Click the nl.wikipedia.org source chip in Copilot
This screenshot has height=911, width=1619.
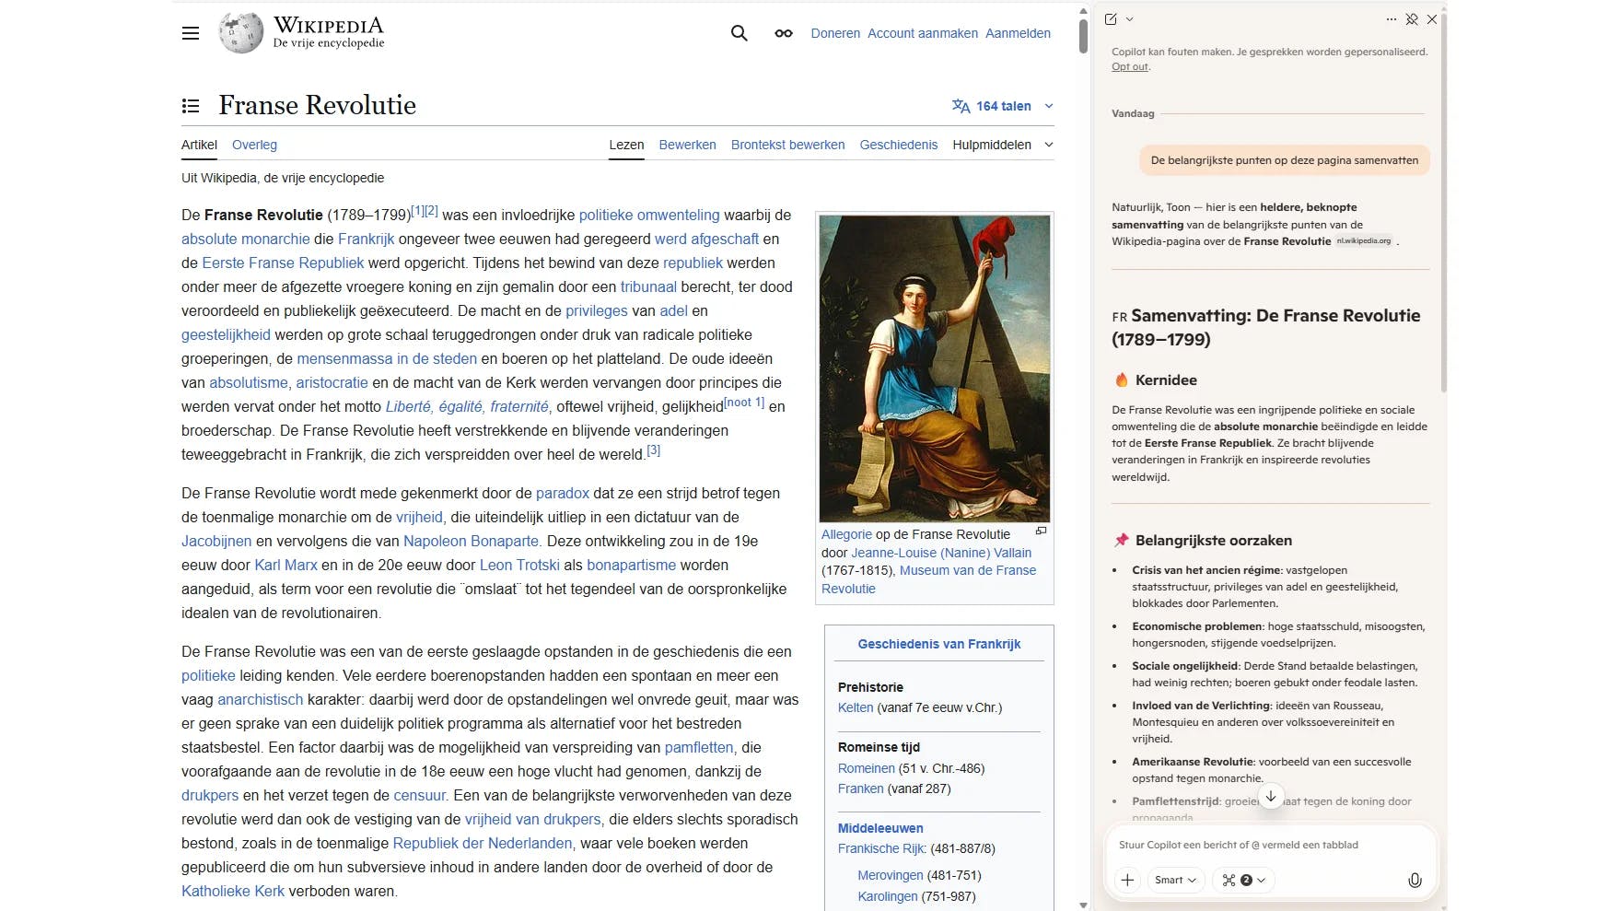pos(1364,241)
